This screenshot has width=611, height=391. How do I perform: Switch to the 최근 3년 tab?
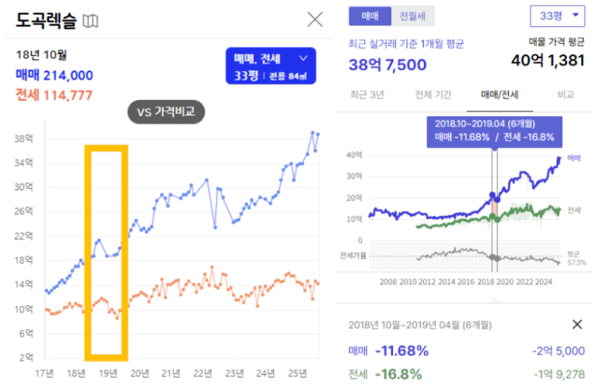(x=367, y=95)
